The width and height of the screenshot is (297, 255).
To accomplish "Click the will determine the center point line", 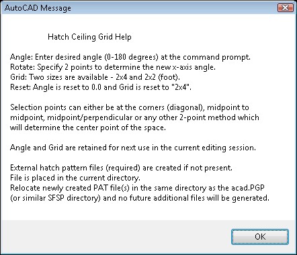I will coord(88,127).
